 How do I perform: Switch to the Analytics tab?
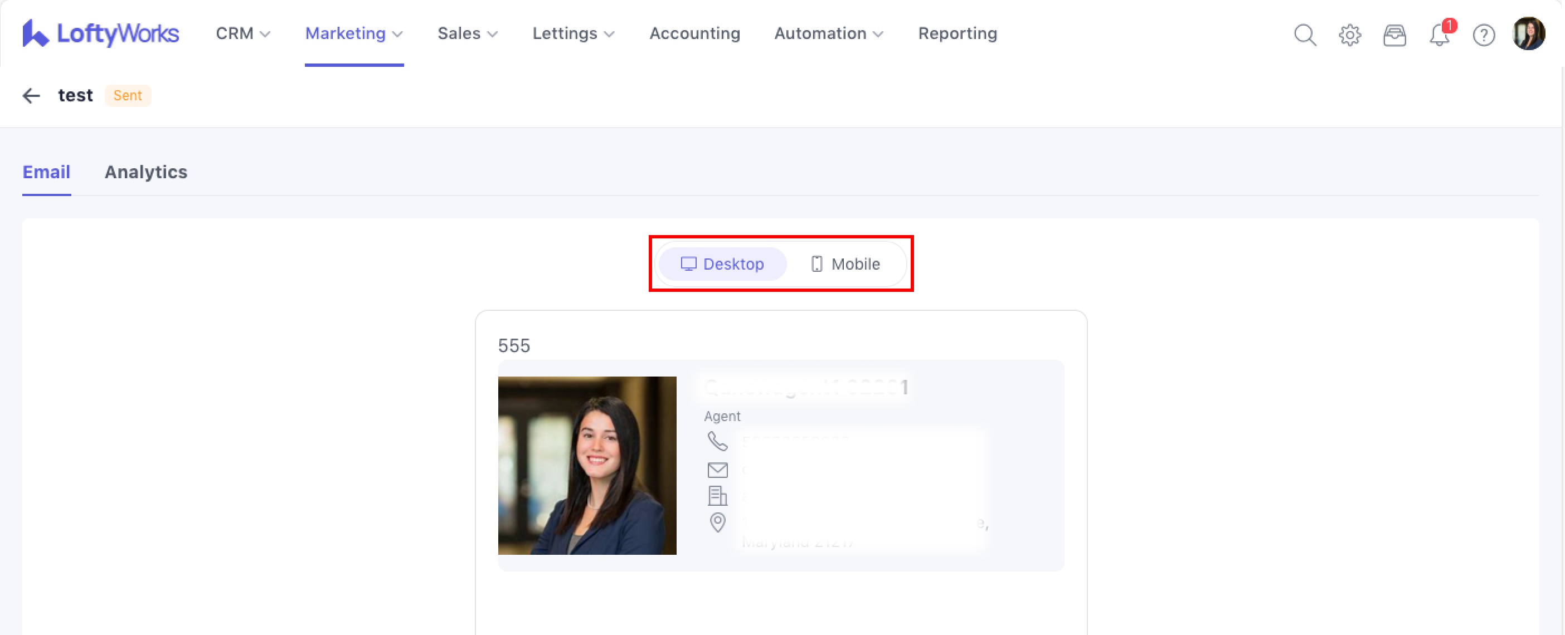[x=146, y=172]
